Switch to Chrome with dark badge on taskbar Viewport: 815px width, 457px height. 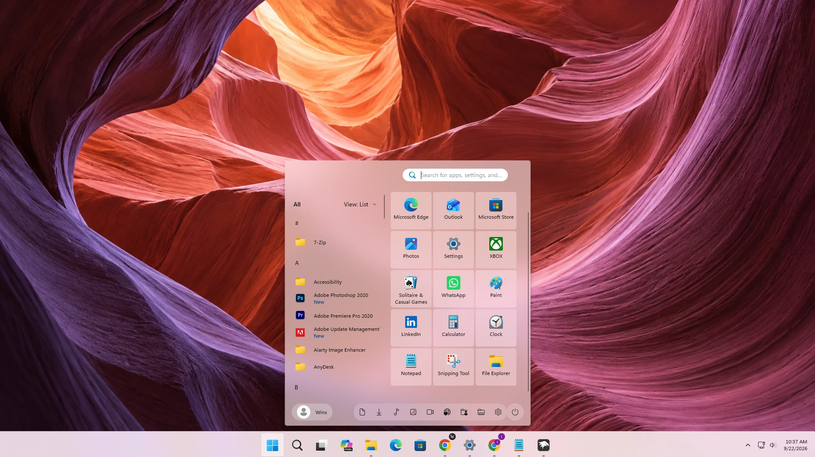tap(445, 445)
